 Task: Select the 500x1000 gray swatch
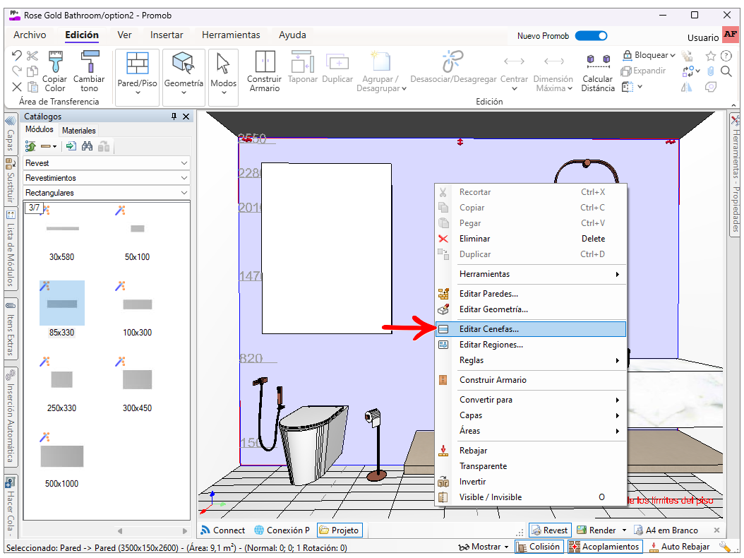point(61,456)
